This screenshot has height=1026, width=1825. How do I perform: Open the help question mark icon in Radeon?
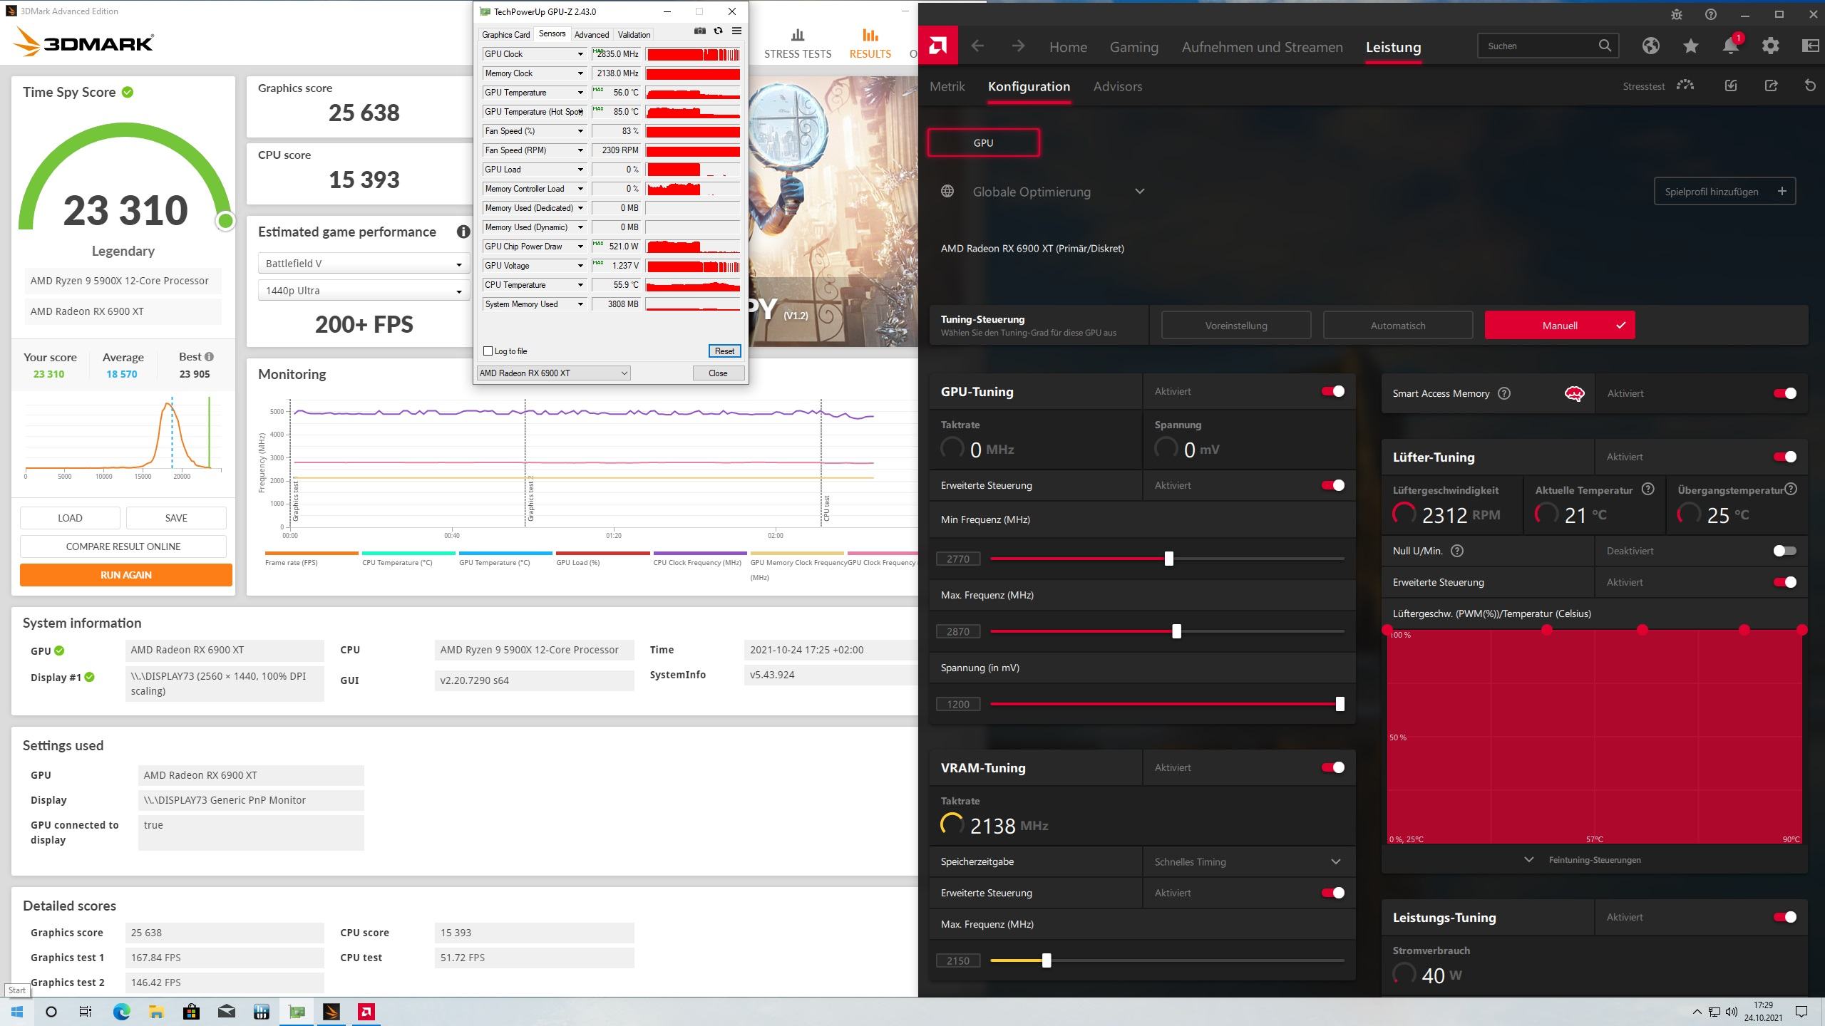coord(1711,14)
